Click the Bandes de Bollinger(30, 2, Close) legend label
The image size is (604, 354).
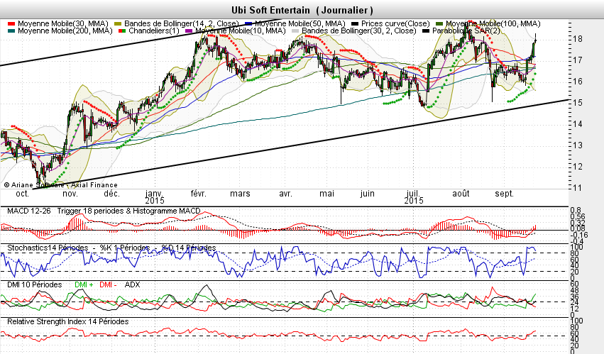[359, 31]
